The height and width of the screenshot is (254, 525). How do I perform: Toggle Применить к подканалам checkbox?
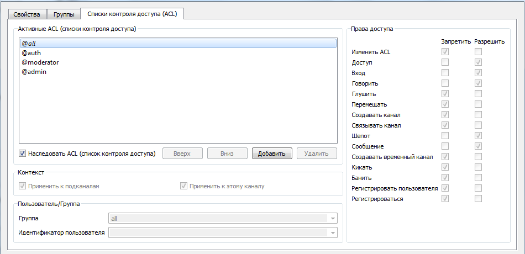tap(23, 186)
